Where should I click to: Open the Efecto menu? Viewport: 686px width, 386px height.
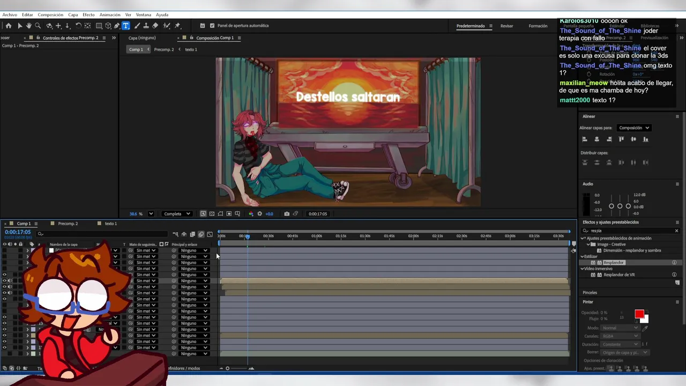[x=88, y=15]
